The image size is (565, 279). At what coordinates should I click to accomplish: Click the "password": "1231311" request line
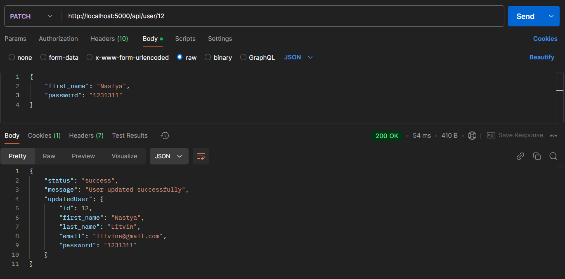click(x=84, y=95)
